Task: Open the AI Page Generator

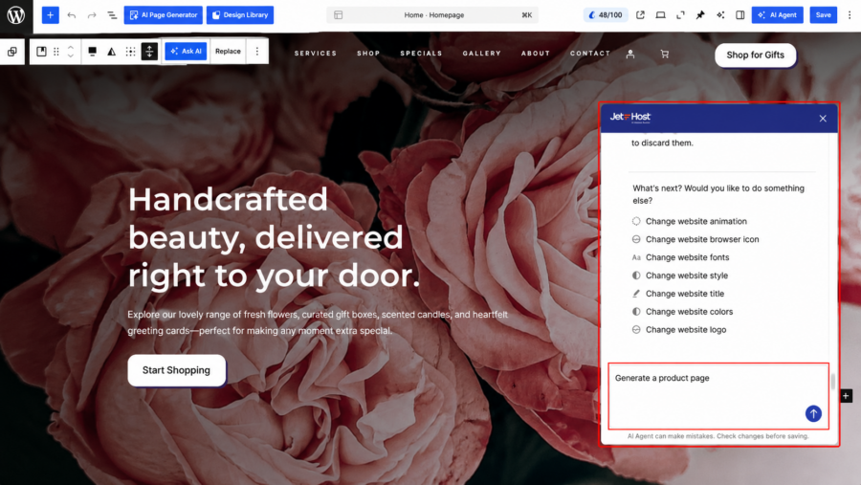Action: tap(163, 15)
